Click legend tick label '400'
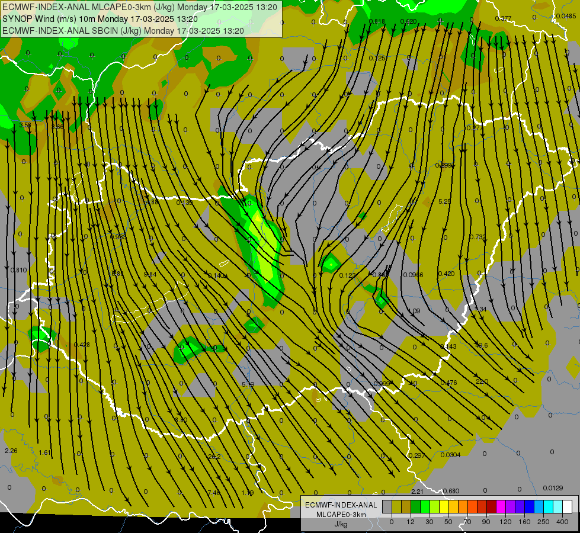Screen dimensions: 580x533 pyautogui.click(x=562, y=522)
